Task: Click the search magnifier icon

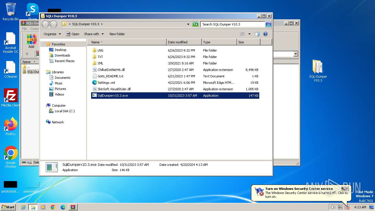Action: 268,24
